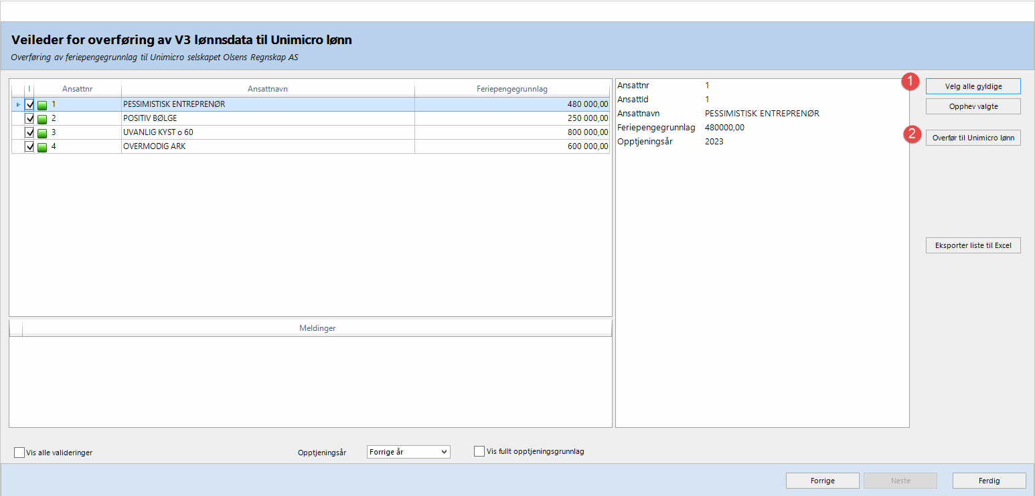Sort by Ansattnavn column header
This screenshot has width=1035, height=496.
point(268,89)
